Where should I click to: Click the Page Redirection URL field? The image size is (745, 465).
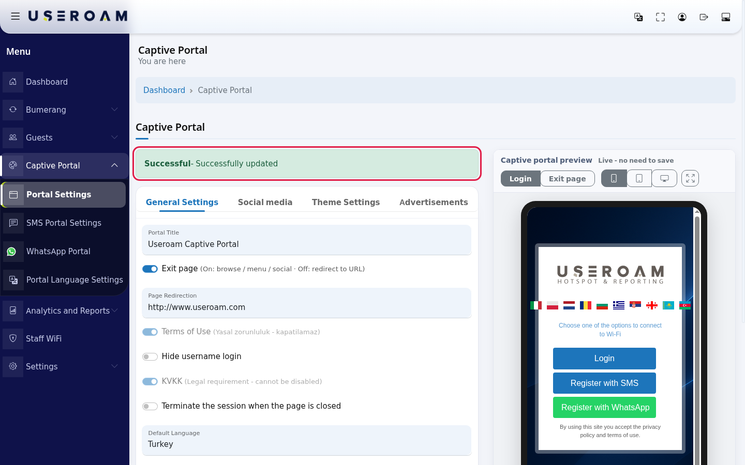tap(307, 303)
